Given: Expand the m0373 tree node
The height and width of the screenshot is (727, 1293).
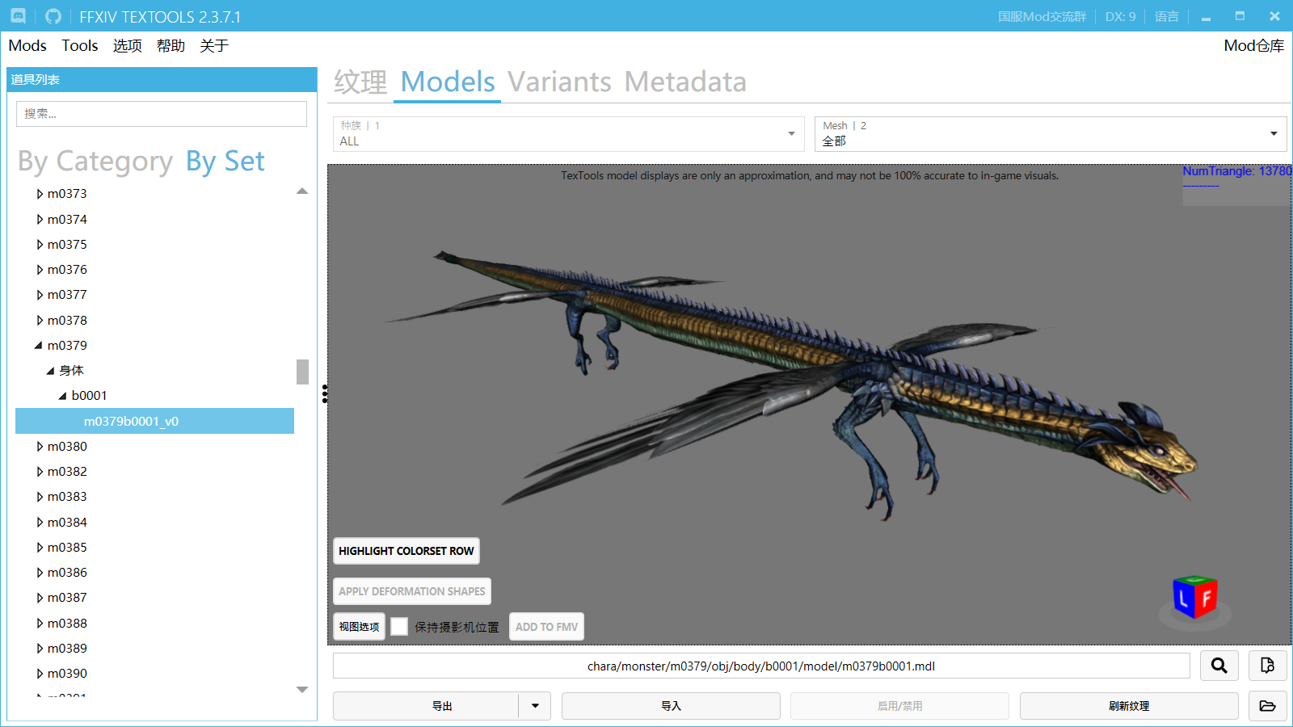Looking at the screenshot, I should tap(40, 194).
